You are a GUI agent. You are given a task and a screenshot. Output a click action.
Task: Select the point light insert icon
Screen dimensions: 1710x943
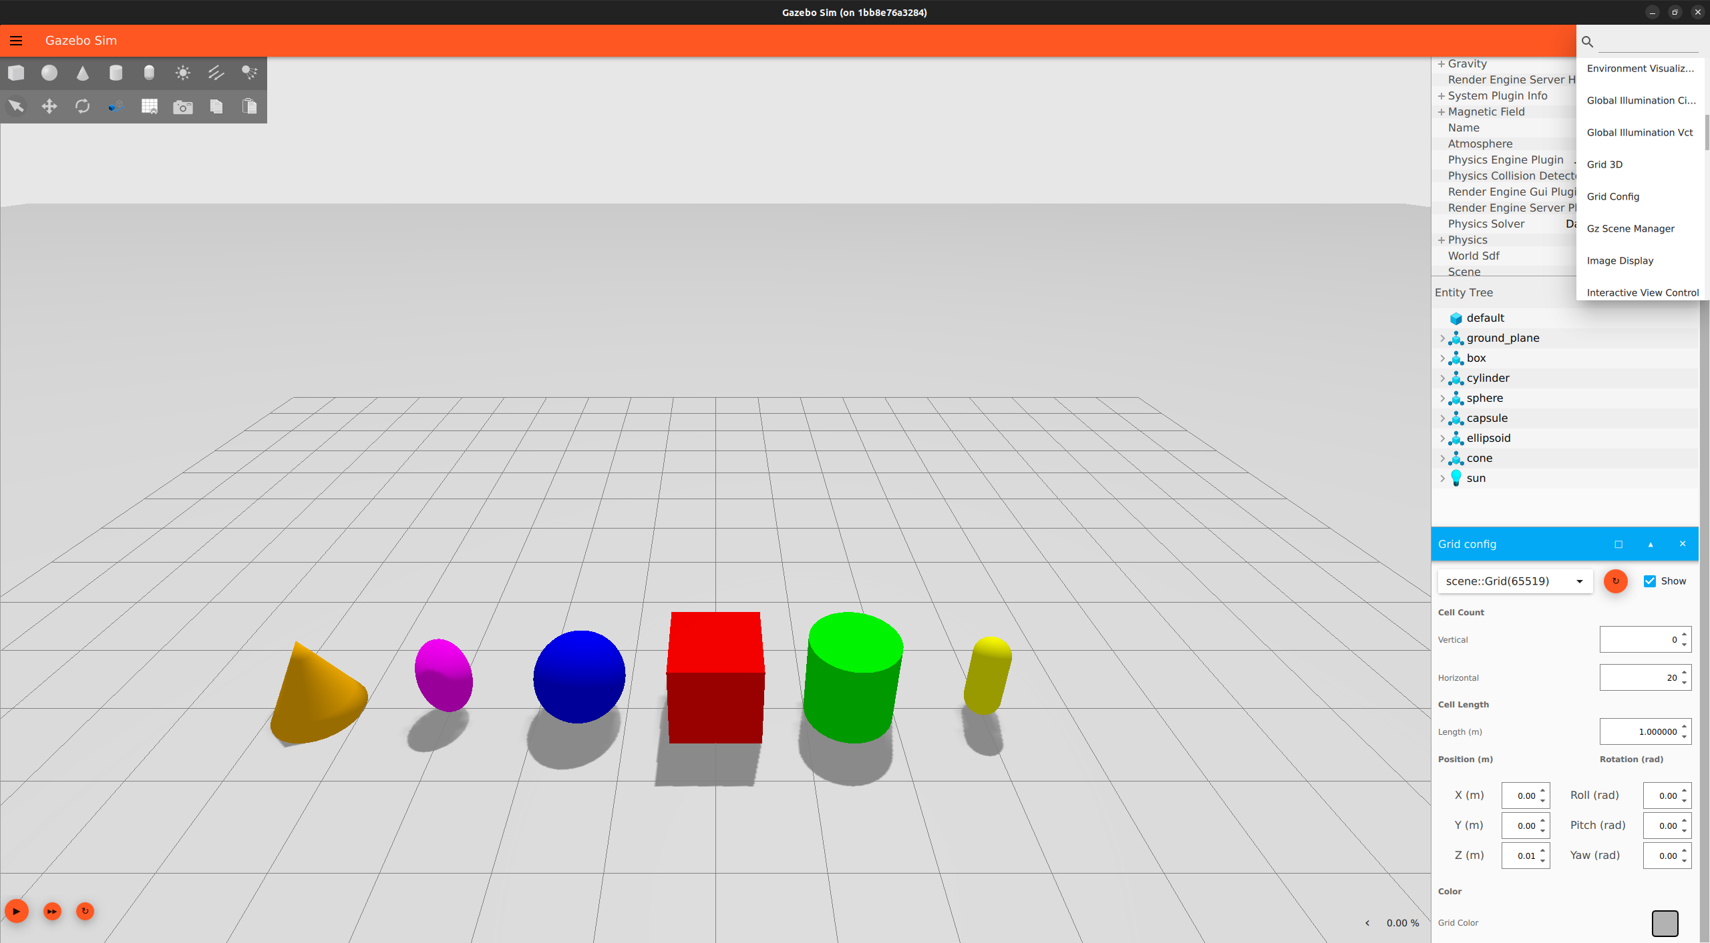click(x=182, y=73)
